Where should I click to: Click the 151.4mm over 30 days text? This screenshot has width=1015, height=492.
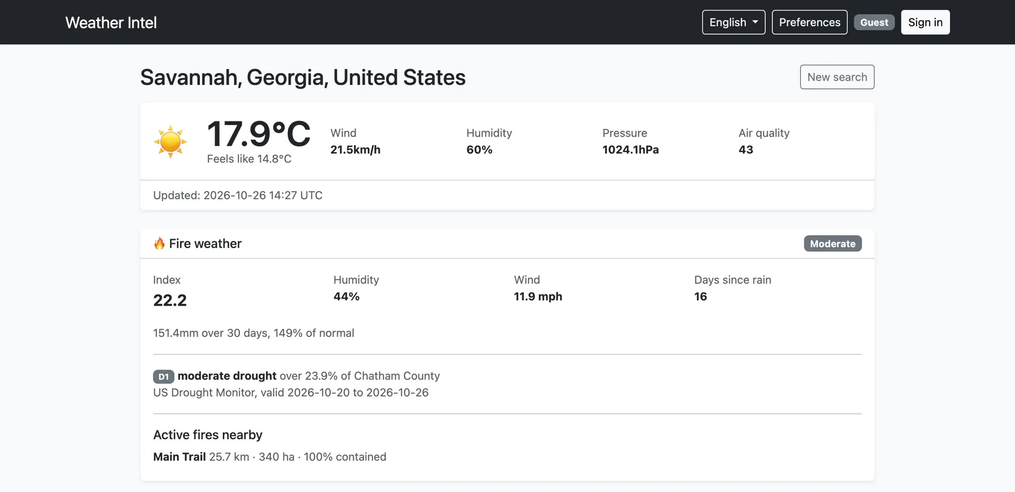click(254, 333)
